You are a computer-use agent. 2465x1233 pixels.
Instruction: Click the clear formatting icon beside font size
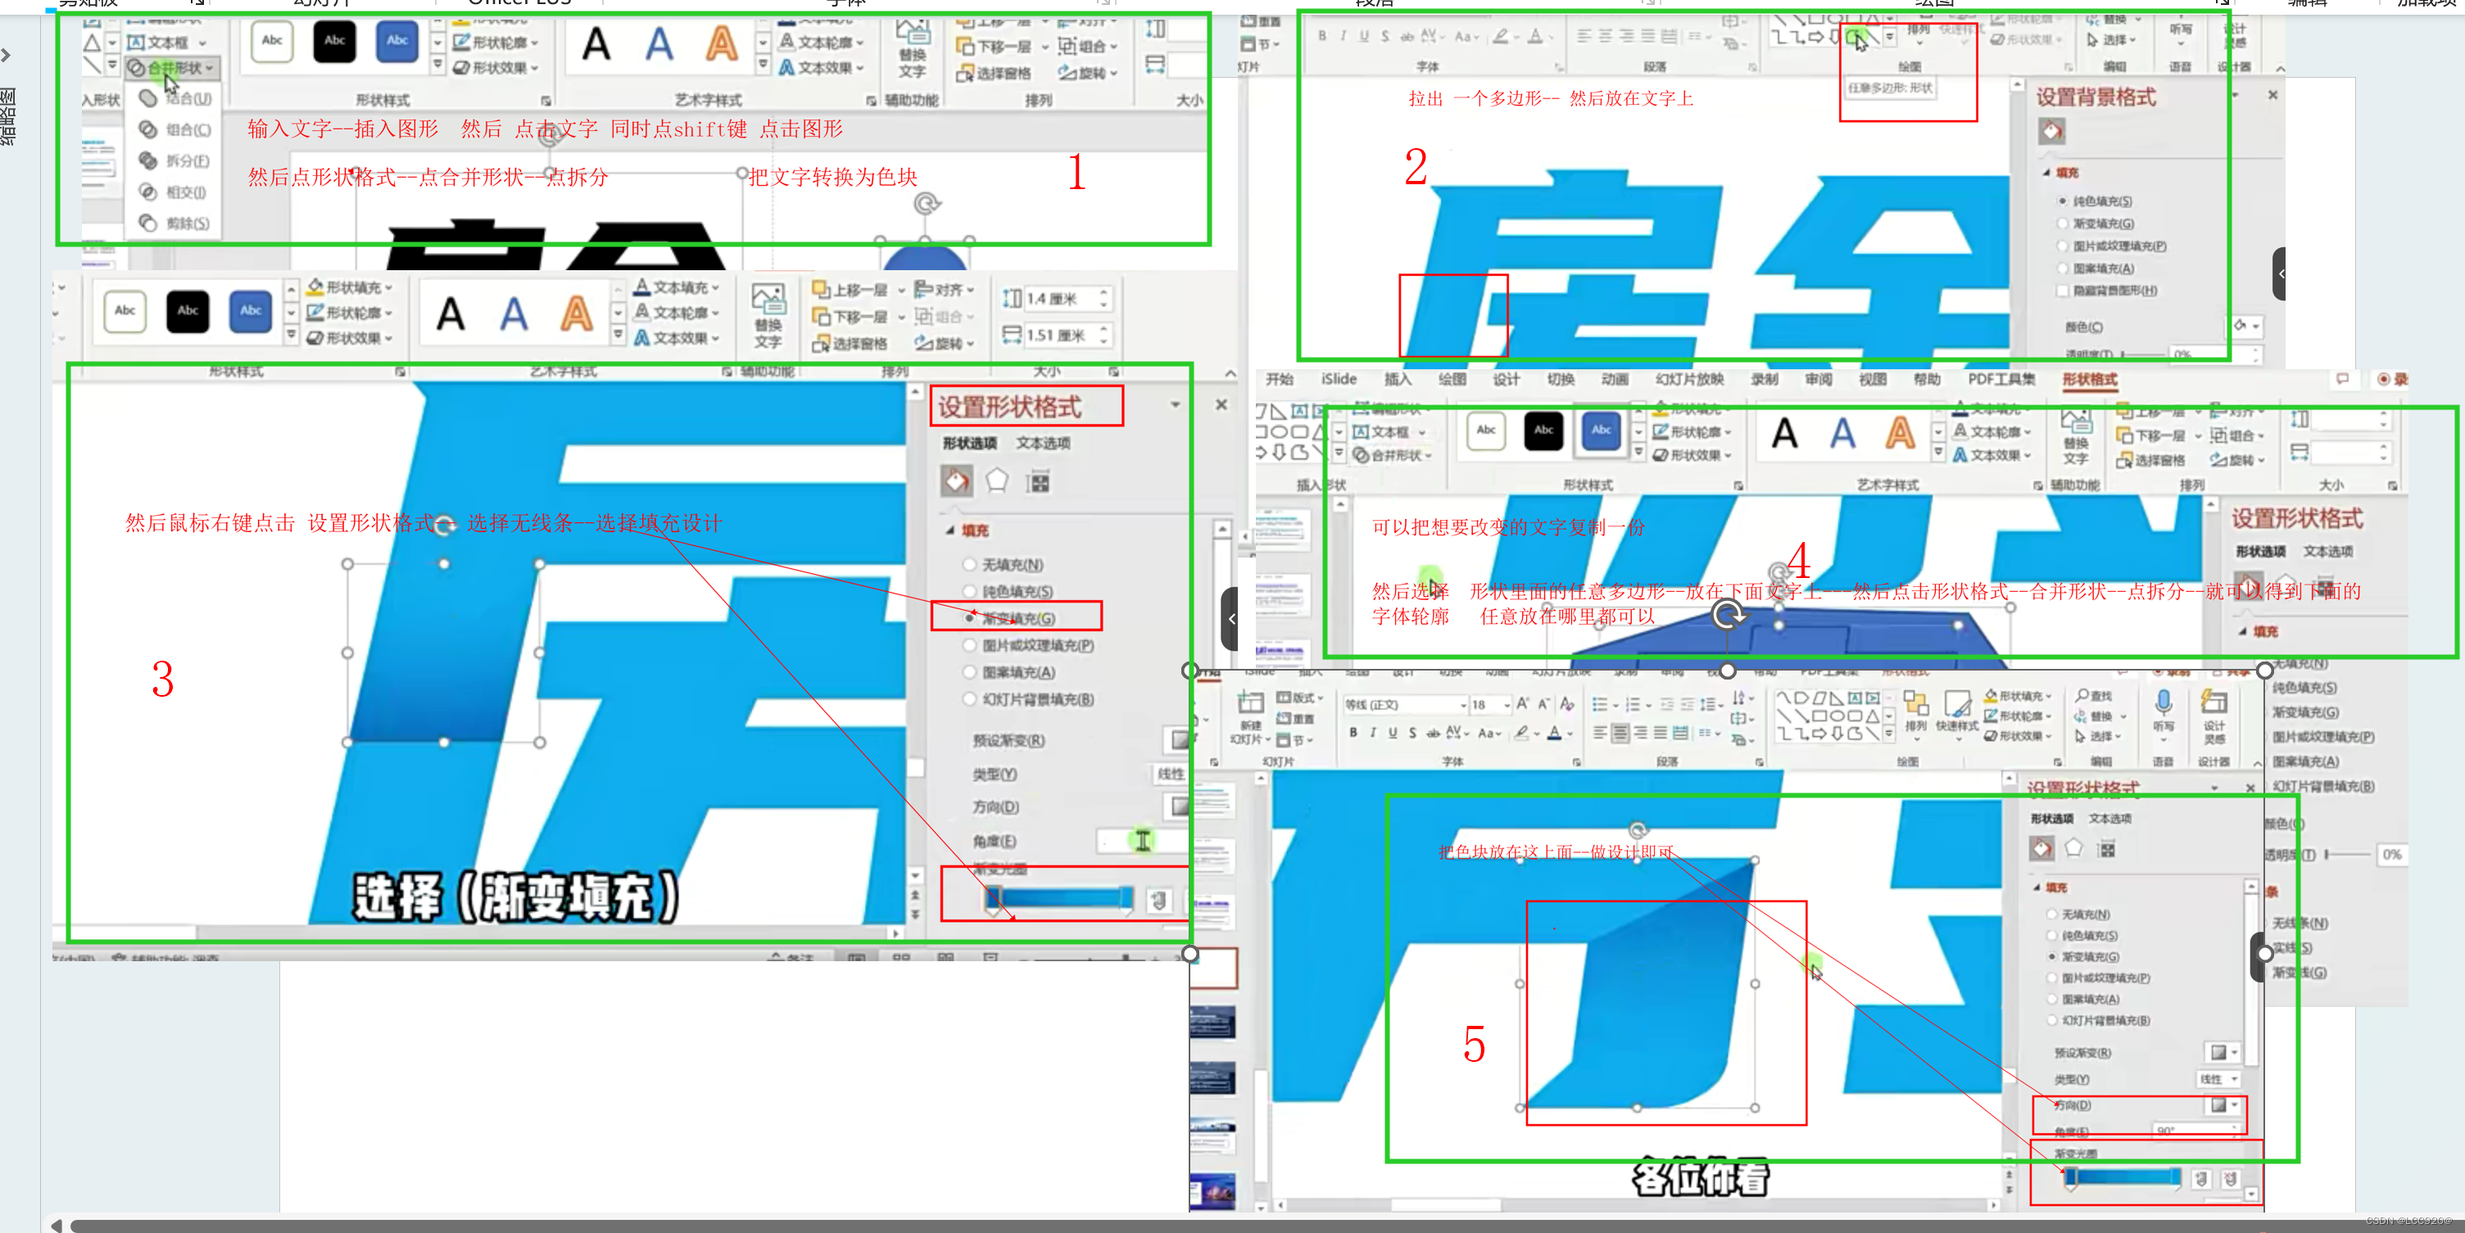[x=1566, y=704]
